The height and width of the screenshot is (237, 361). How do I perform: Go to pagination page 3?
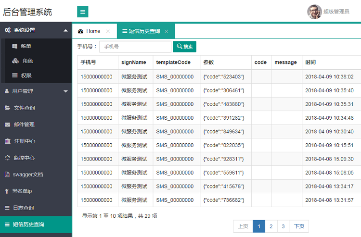click(x=283, y=226)
